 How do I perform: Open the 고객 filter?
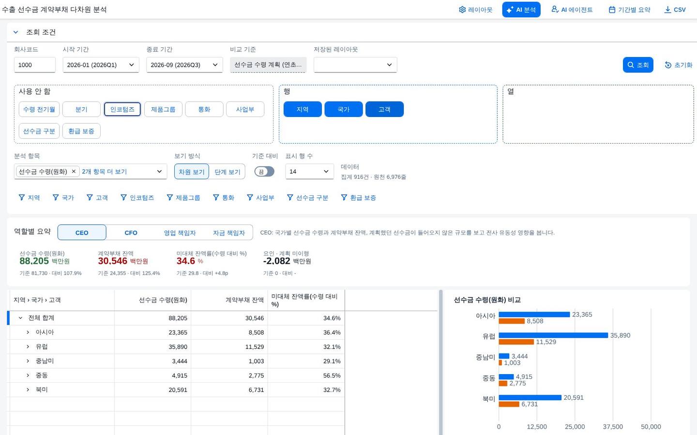(x=97, y=198)
